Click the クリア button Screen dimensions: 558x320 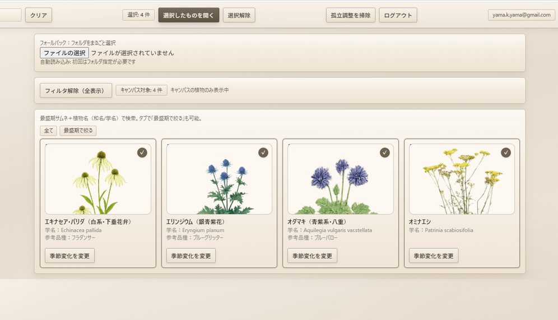(x=39, y=15)
